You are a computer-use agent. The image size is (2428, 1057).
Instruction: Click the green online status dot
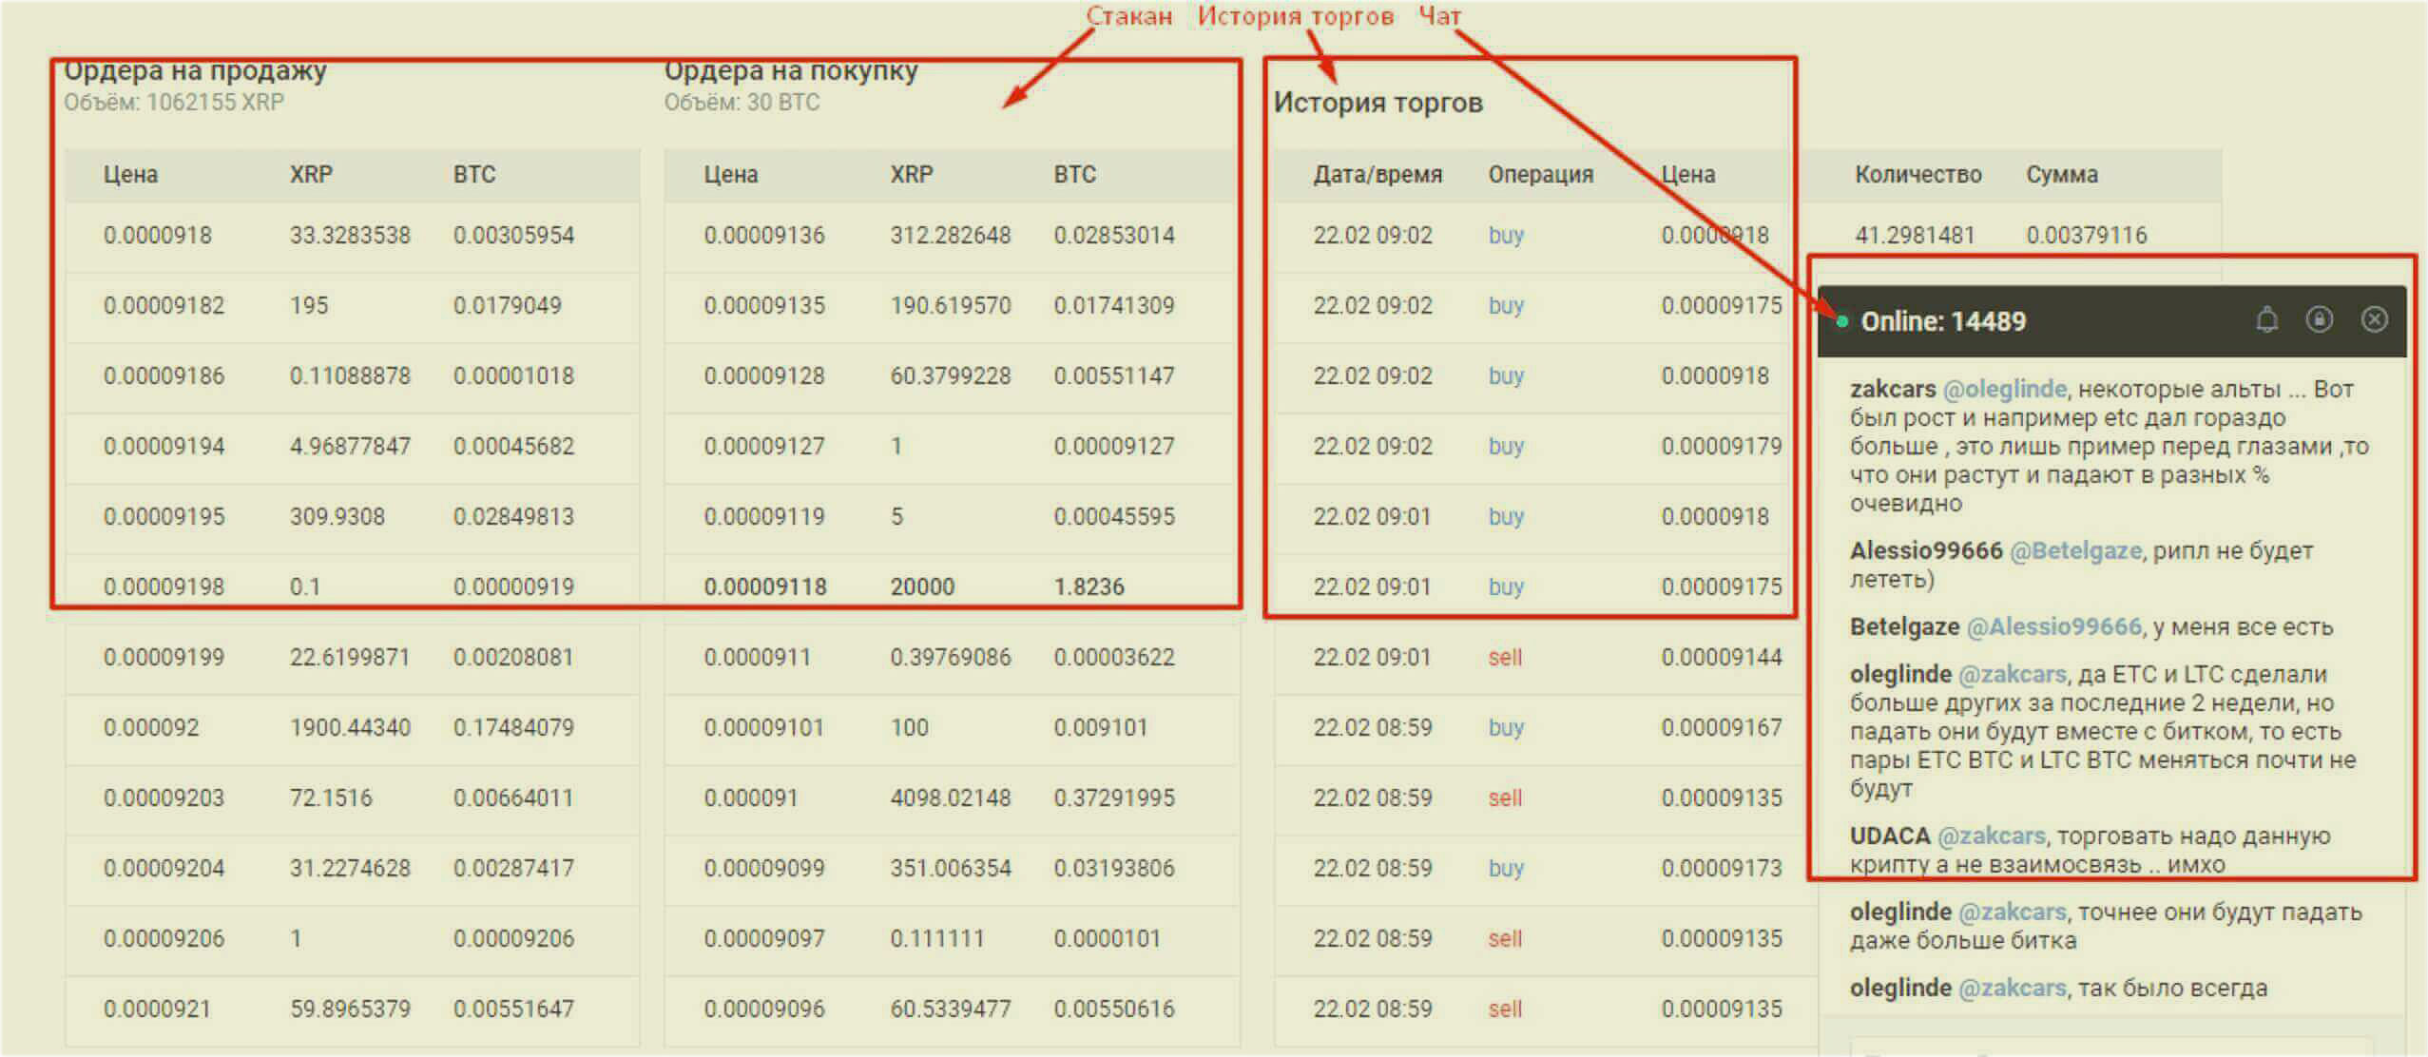1842,322
